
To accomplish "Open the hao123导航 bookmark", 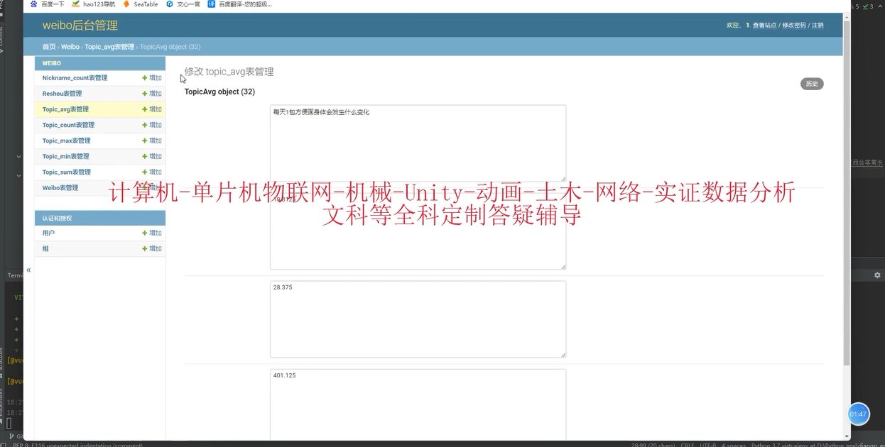I will (x=94, y=4).
